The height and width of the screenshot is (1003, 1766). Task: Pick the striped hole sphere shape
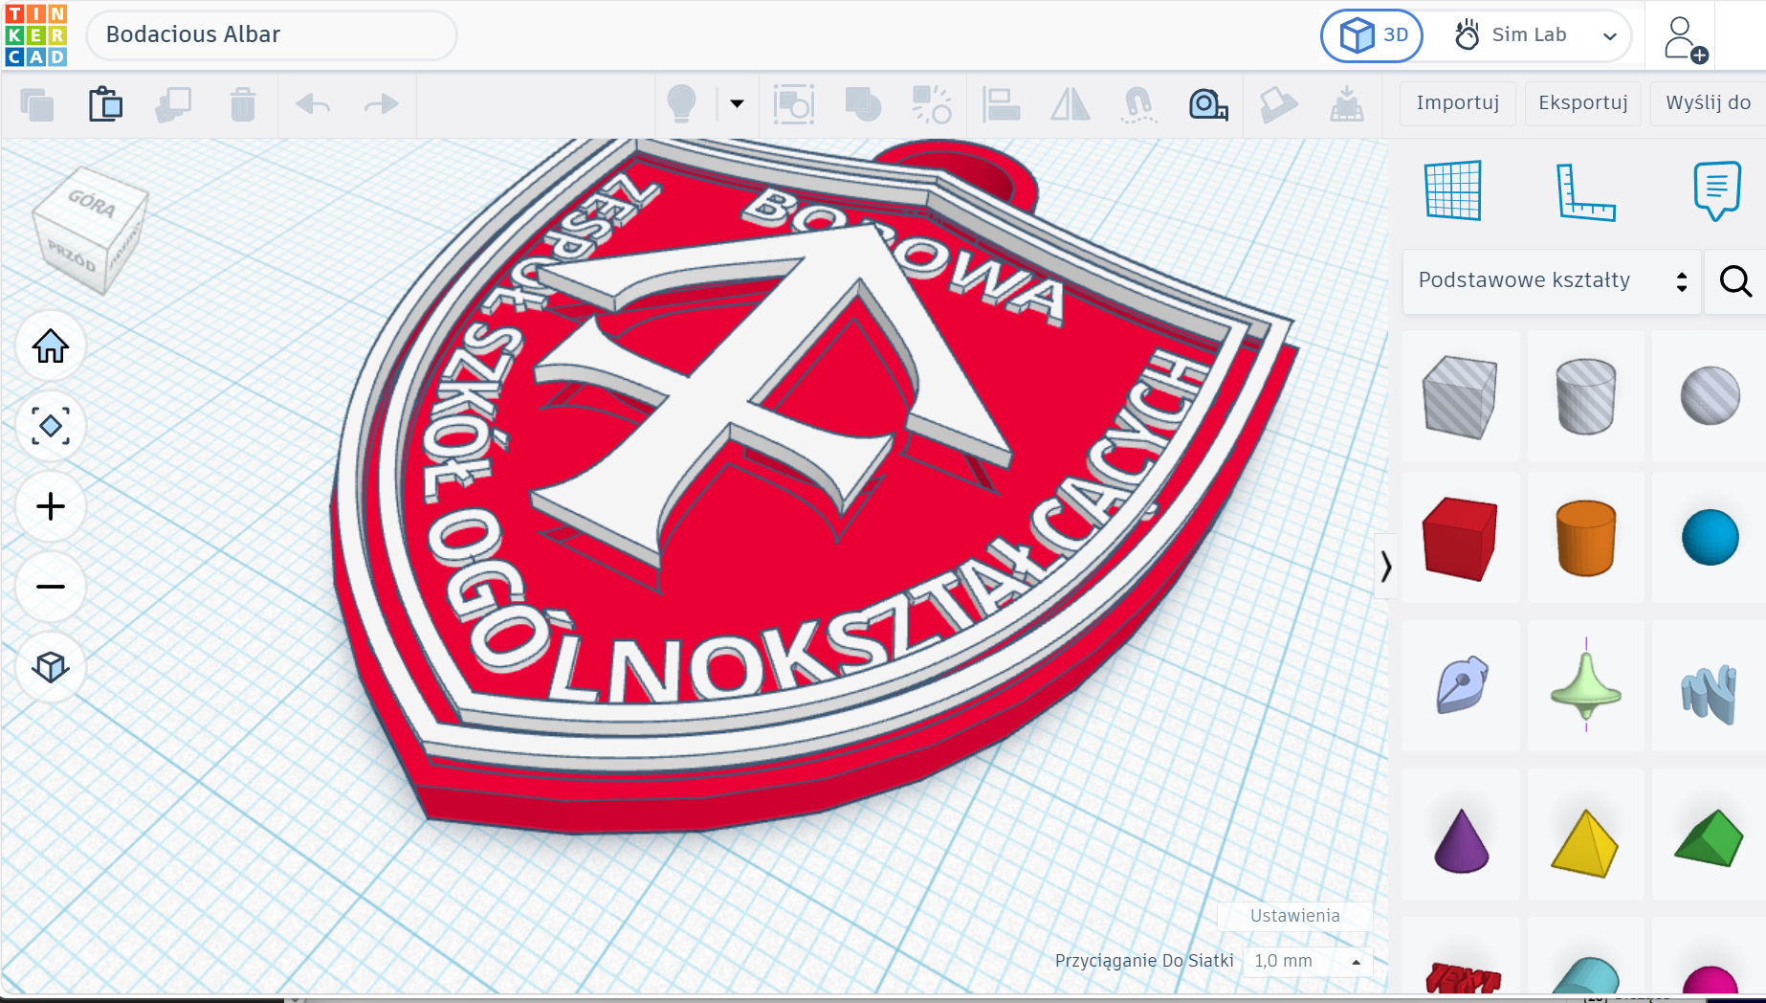1710,396
